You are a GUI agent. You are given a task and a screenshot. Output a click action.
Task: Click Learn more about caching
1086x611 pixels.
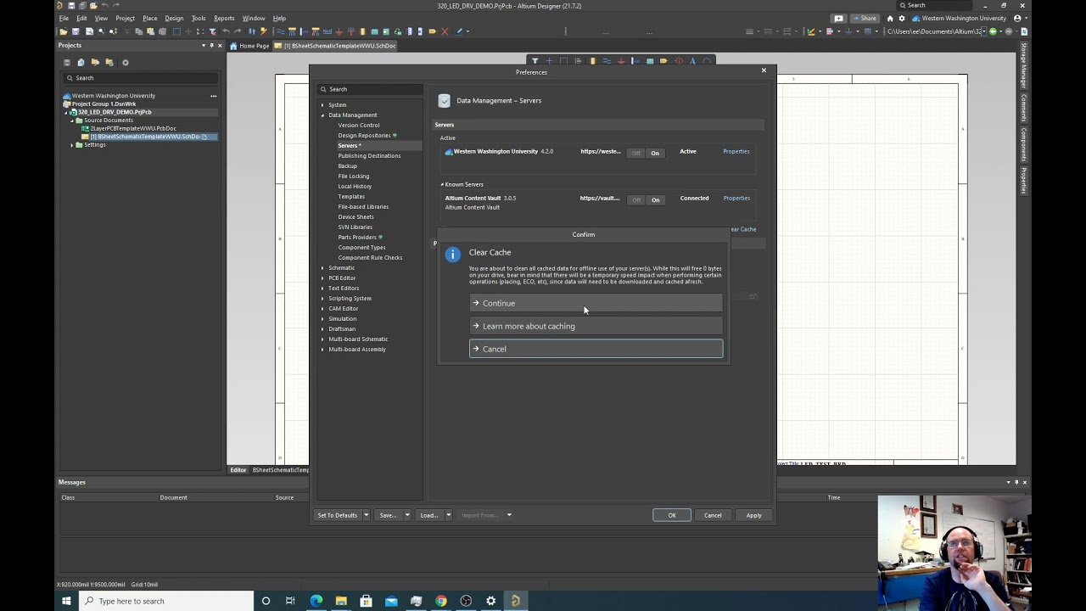pyautogui.click(x=596, y=326)
